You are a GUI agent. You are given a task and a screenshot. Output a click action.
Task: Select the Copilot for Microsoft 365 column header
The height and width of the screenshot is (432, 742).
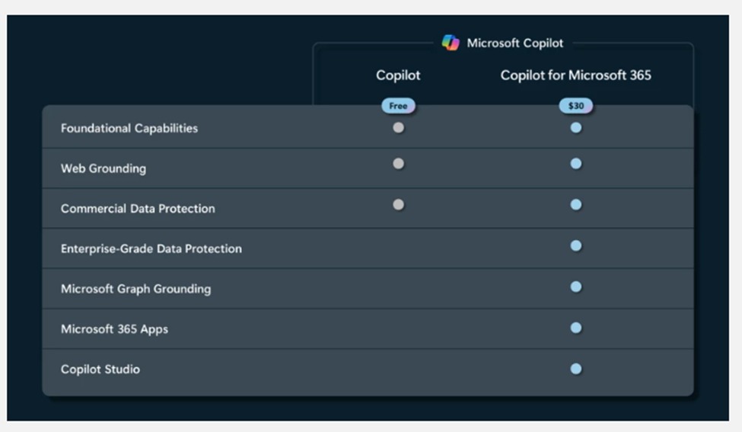coord(575,75)
